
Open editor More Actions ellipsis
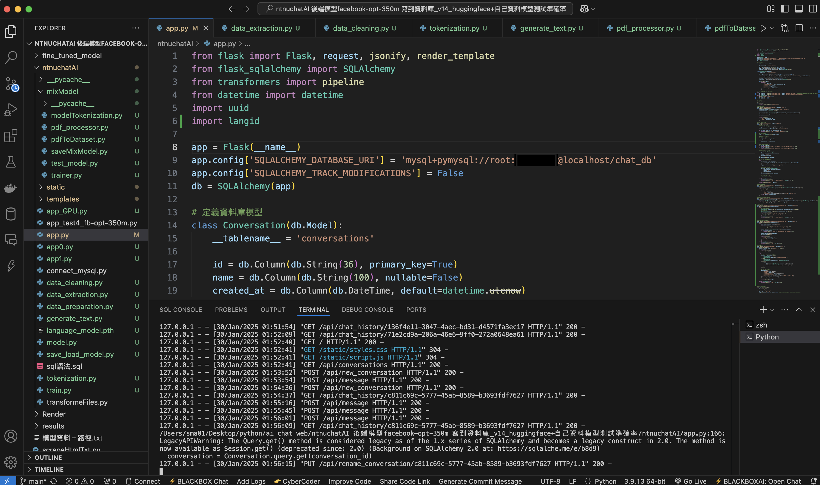point(813,28)
